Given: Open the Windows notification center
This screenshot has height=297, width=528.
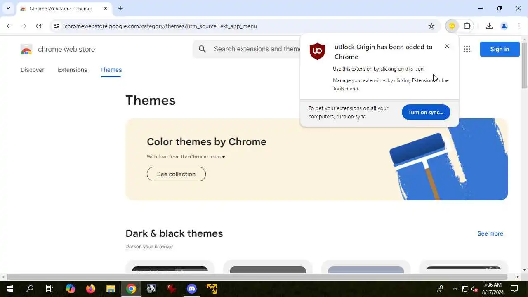Looking at the screenshot, I should pyautogui.click(x=514, y=289).
